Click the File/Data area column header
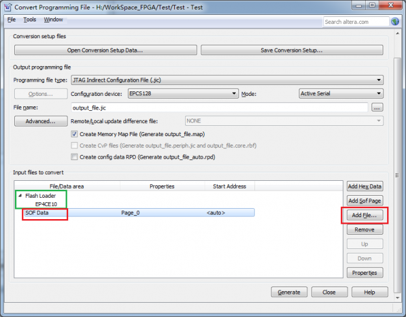 click(x=67, y=186)
